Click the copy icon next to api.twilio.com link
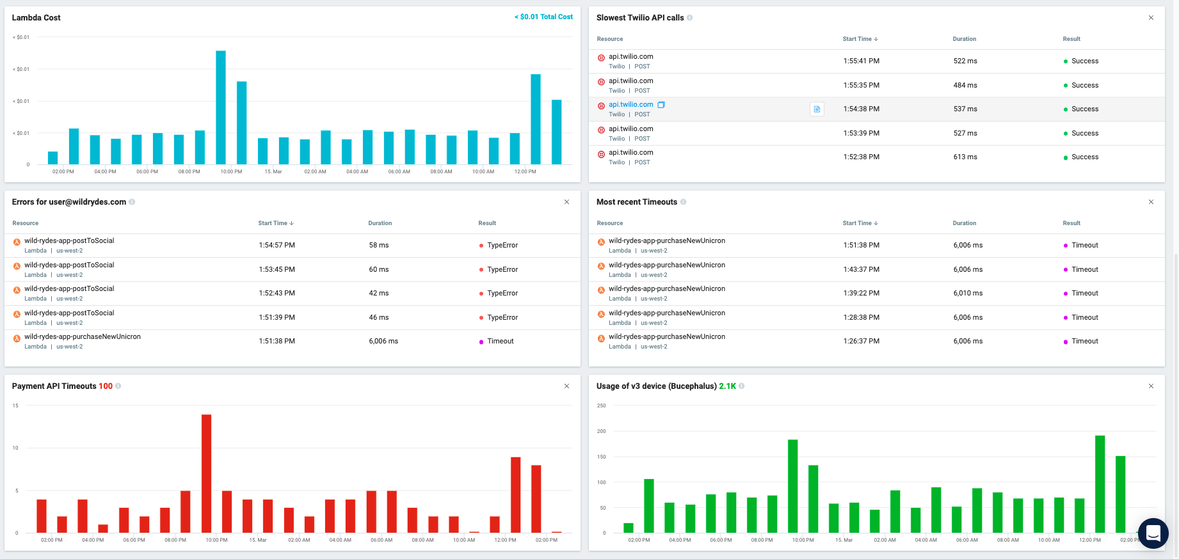1179x559 pixels. click(661, 105)
